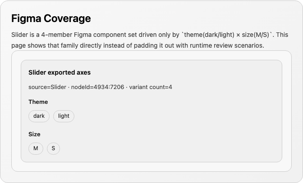
Task: Click the Theme label
Action: (x=38, y=102)
